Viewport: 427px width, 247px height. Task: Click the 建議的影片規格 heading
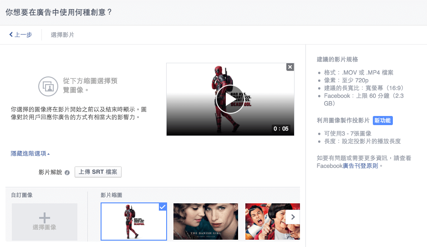(337, 59)
